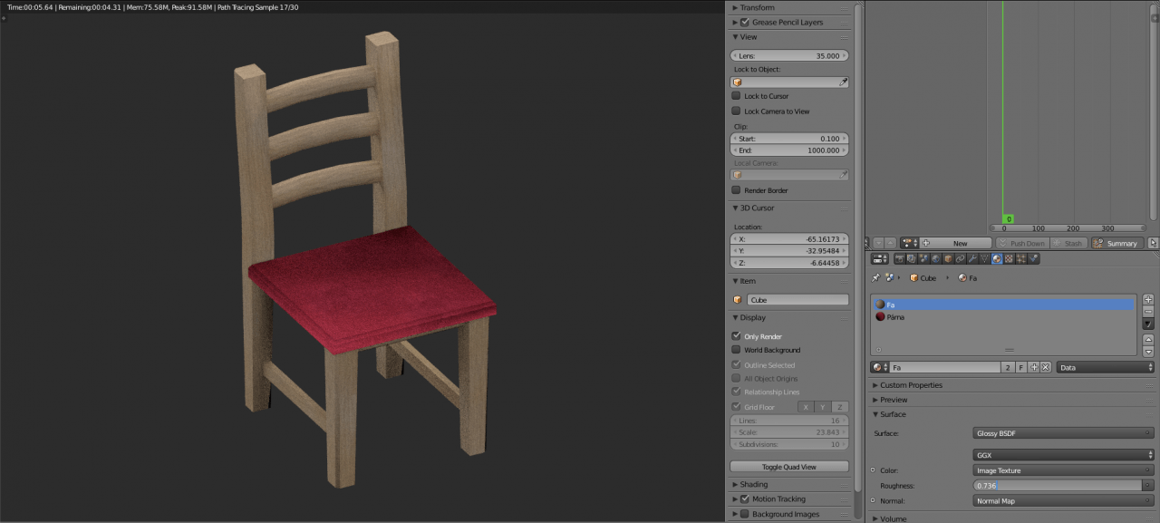Image resolution: width=1160 pixels, height=523 pixels.
Task: Open the Surface shader Glossy BSDF dropdown
Action: [x=1063, y=433]
